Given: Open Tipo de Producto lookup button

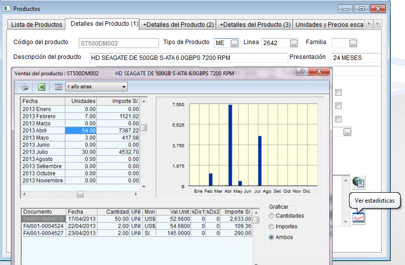Looking at the screenshot, I should (234, 43).
